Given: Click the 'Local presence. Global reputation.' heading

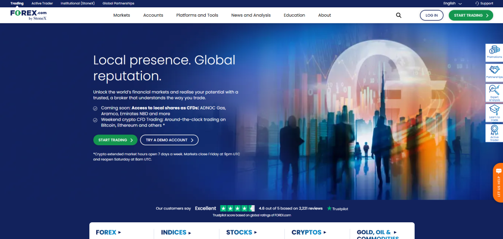Looking at the screenshot, I should click(x=164, y=68).
